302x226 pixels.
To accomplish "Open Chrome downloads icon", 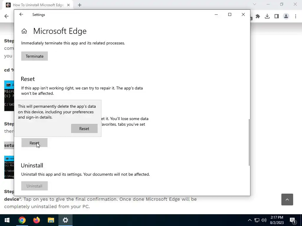I will point(267,16).
